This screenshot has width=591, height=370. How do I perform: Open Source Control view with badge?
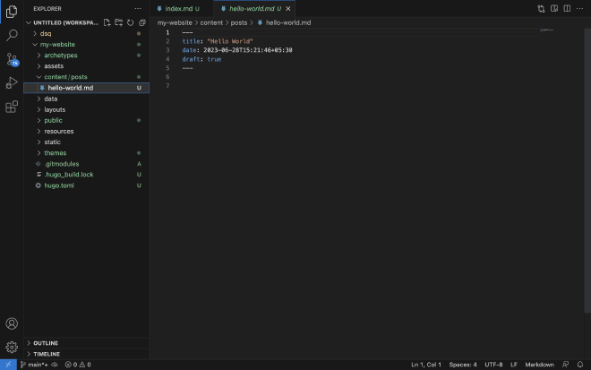12,59
